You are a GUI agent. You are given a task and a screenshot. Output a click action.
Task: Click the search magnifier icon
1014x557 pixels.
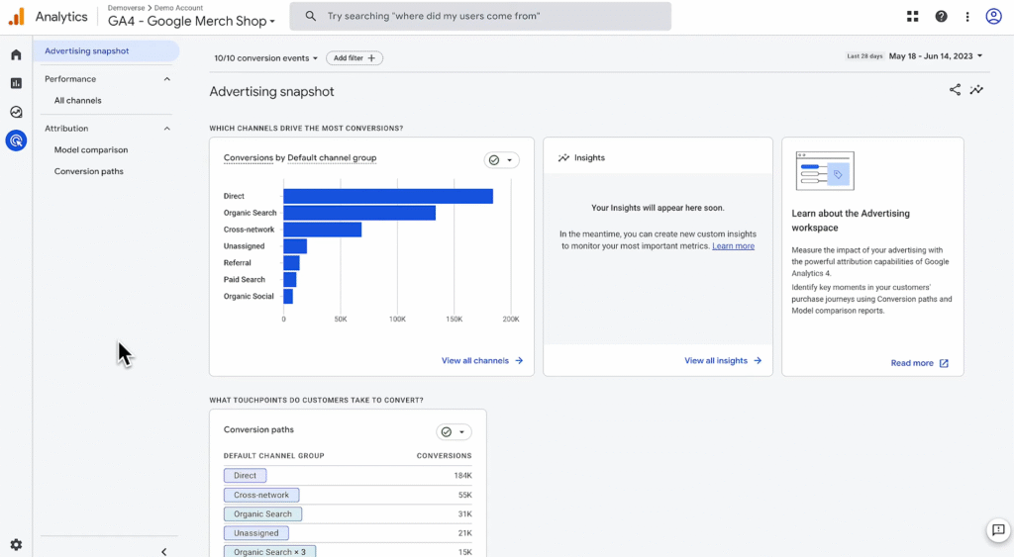pyautogui.click(x=310, y=16)
